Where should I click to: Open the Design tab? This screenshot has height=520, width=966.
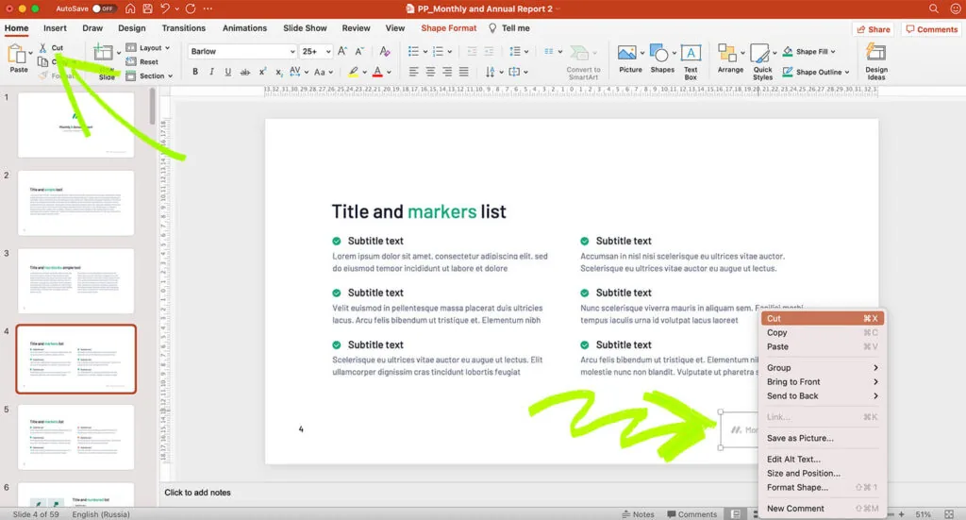132,27
